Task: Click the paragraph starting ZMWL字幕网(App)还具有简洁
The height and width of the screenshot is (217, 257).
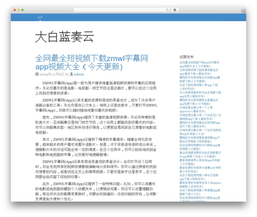Action: click(x=96, y=169)
